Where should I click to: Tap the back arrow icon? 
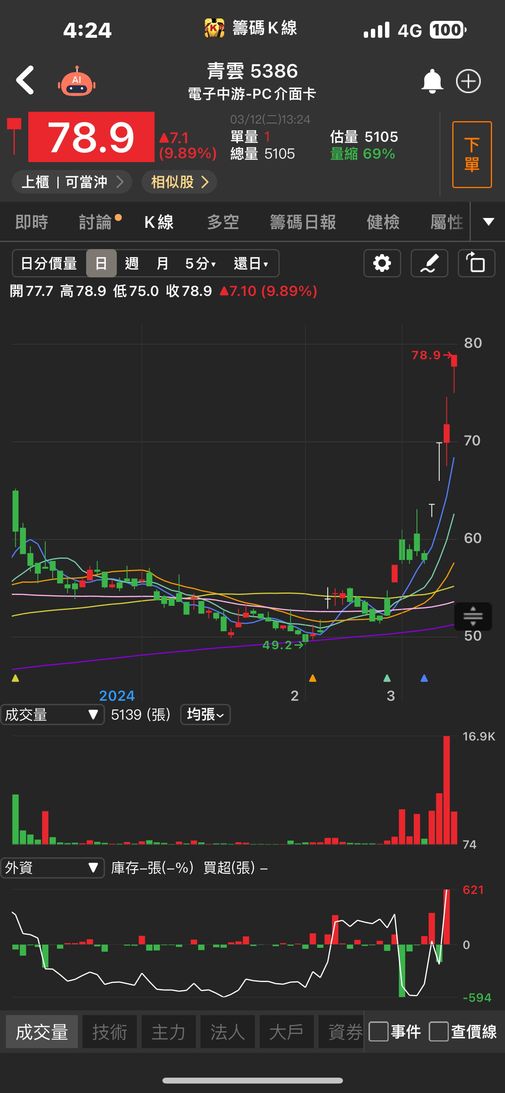click(x=25, y=80)
